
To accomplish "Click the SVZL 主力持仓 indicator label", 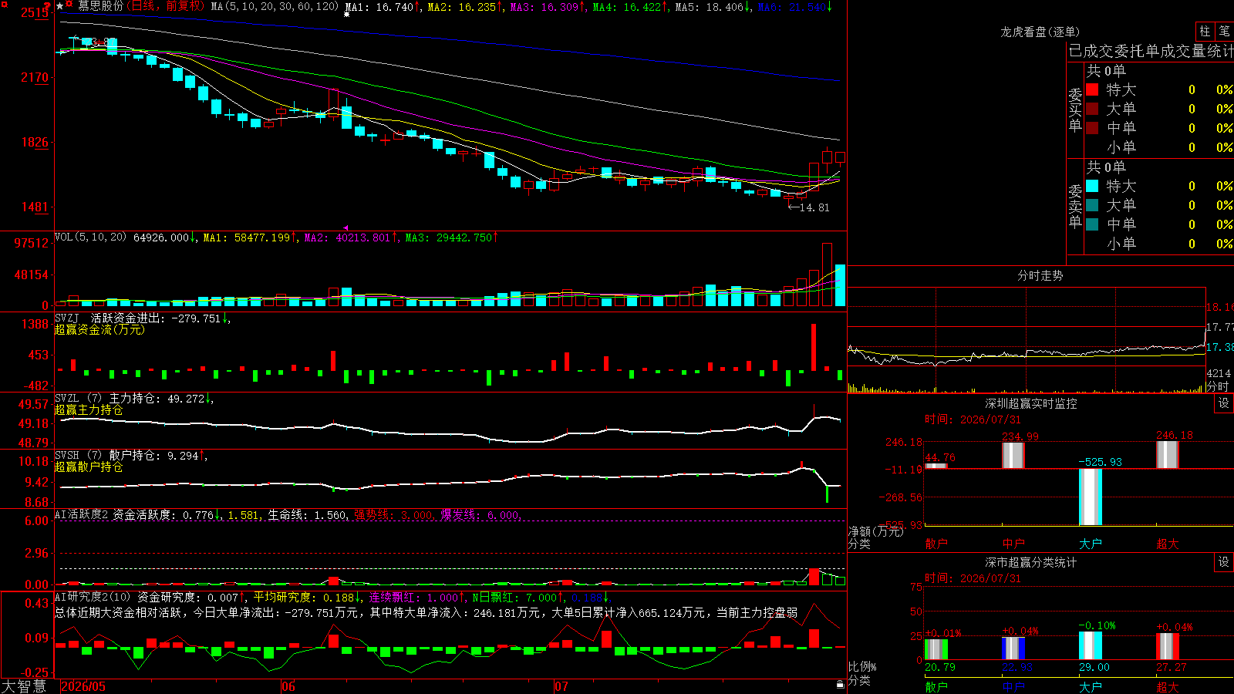I will 134,399.
